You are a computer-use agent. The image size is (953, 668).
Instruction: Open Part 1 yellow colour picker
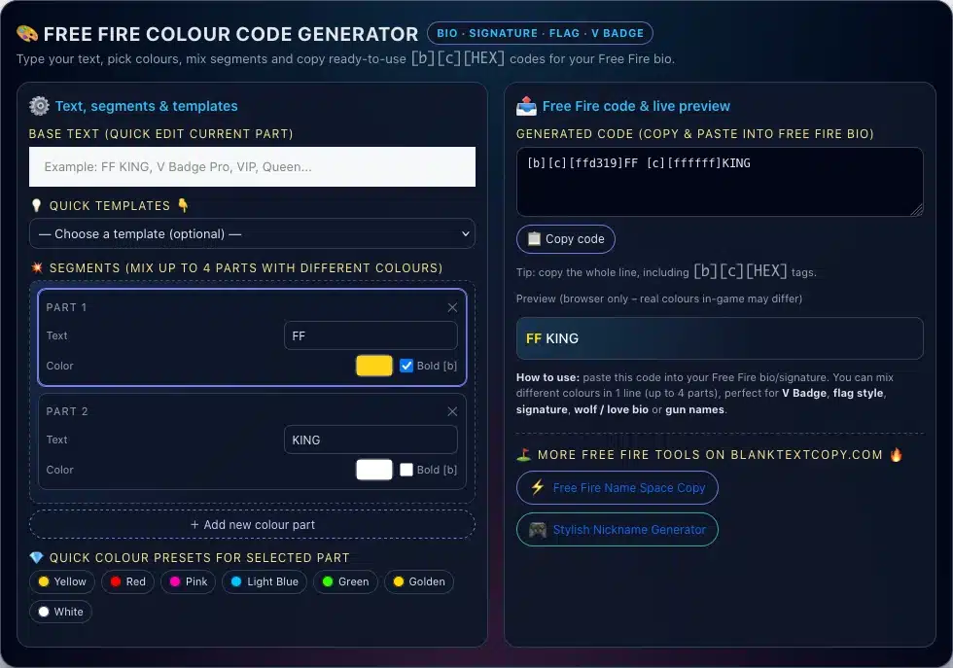tap(374, 366)
